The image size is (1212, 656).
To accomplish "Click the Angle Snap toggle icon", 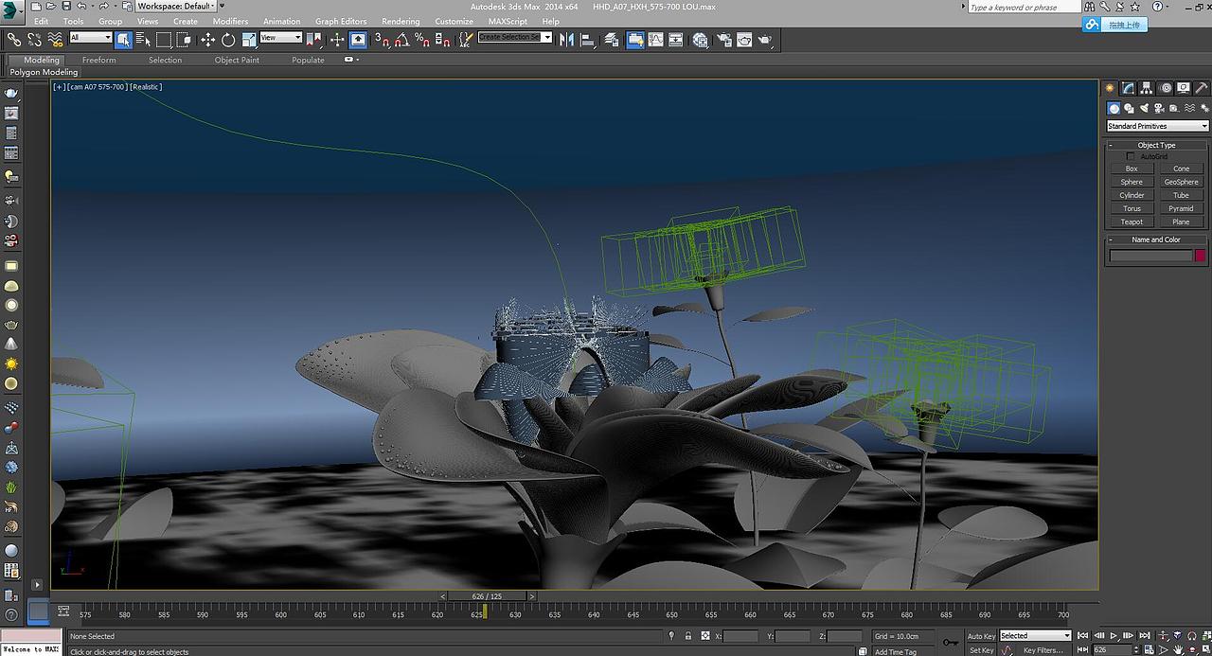I will coord(401,39).
